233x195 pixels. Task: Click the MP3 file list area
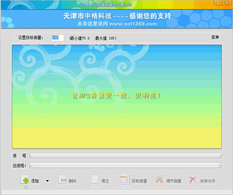click(117, 96)
